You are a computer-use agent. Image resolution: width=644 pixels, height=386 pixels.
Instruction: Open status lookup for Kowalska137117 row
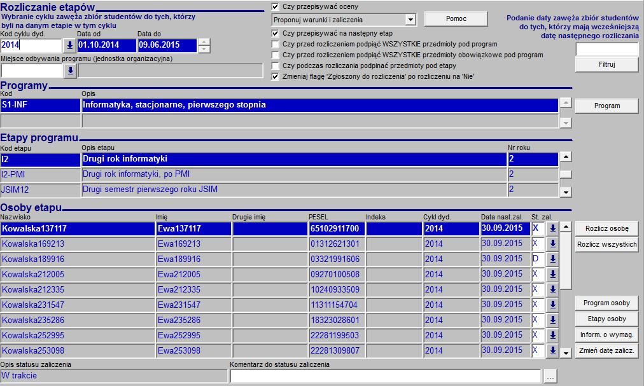tap(552, 229)
